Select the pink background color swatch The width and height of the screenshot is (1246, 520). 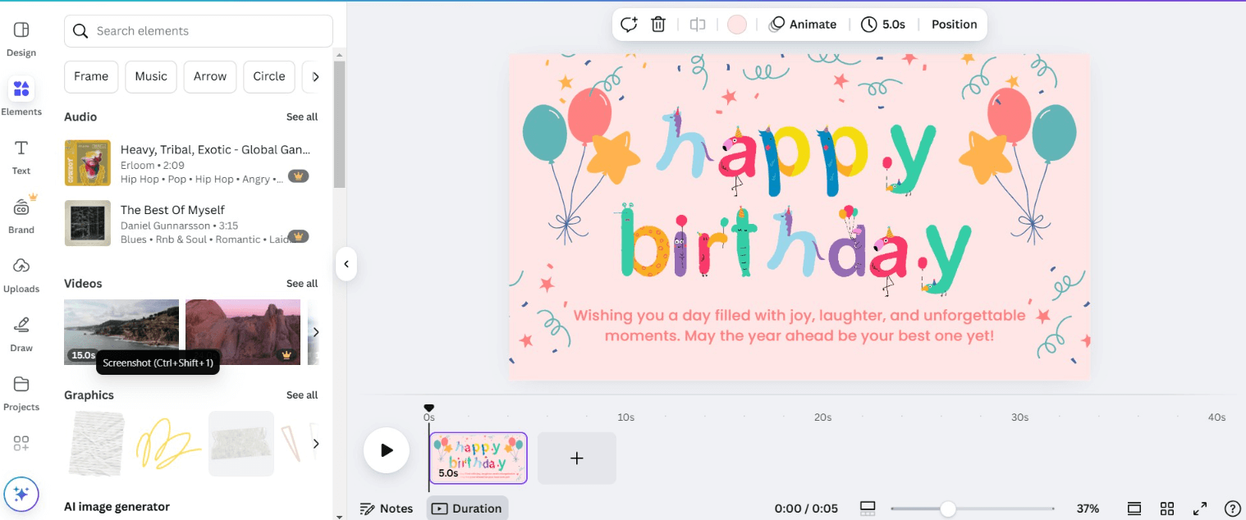coord(737,25)
